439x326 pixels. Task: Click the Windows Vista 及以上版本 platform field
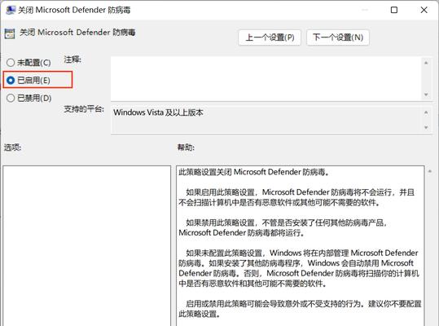(x=266, y=119)
